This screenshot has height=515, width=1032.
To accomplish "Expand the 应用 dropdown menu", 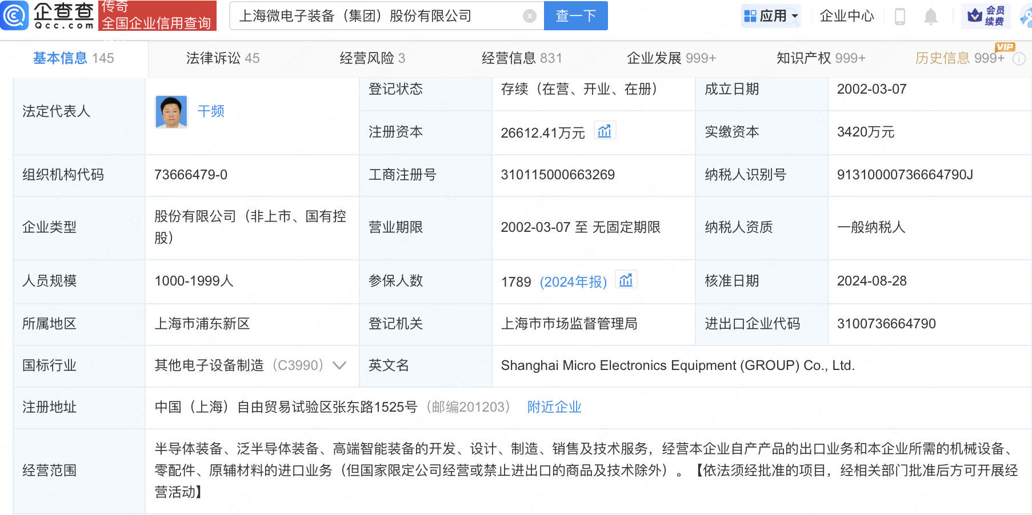I will [771, 16].
